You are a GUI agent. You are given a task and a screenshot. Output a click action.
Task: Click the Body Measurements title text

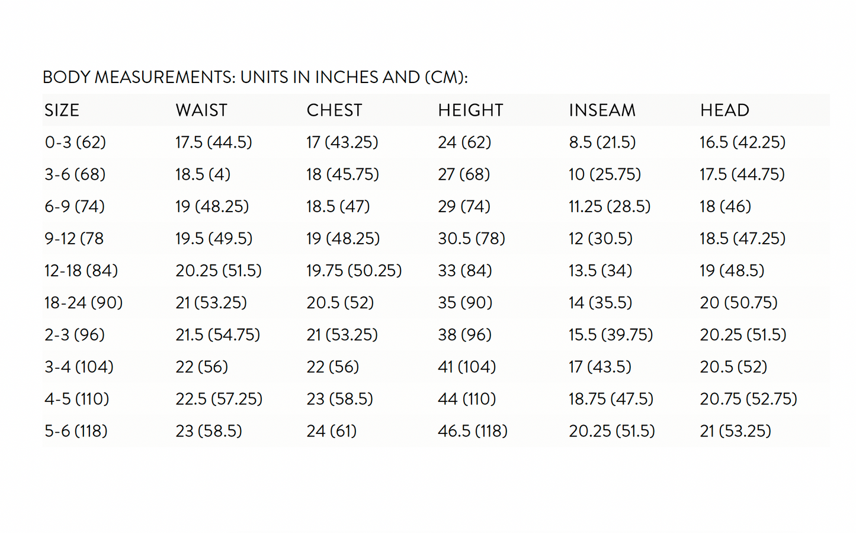(255, 78)
